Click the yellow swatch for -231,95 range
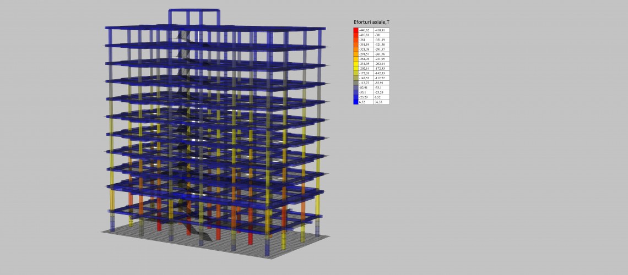Screen dimensions: 628x275 click(x=355, y=63)
